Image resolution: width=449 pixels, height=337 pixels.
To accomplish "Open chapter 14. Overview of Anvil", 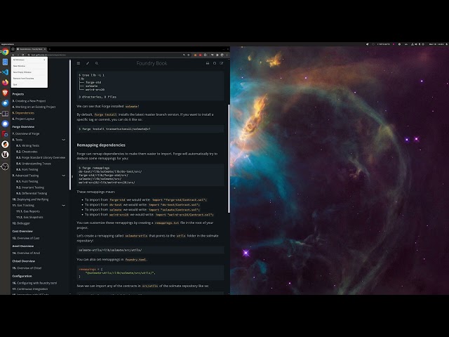I will (x=26, y=253).
